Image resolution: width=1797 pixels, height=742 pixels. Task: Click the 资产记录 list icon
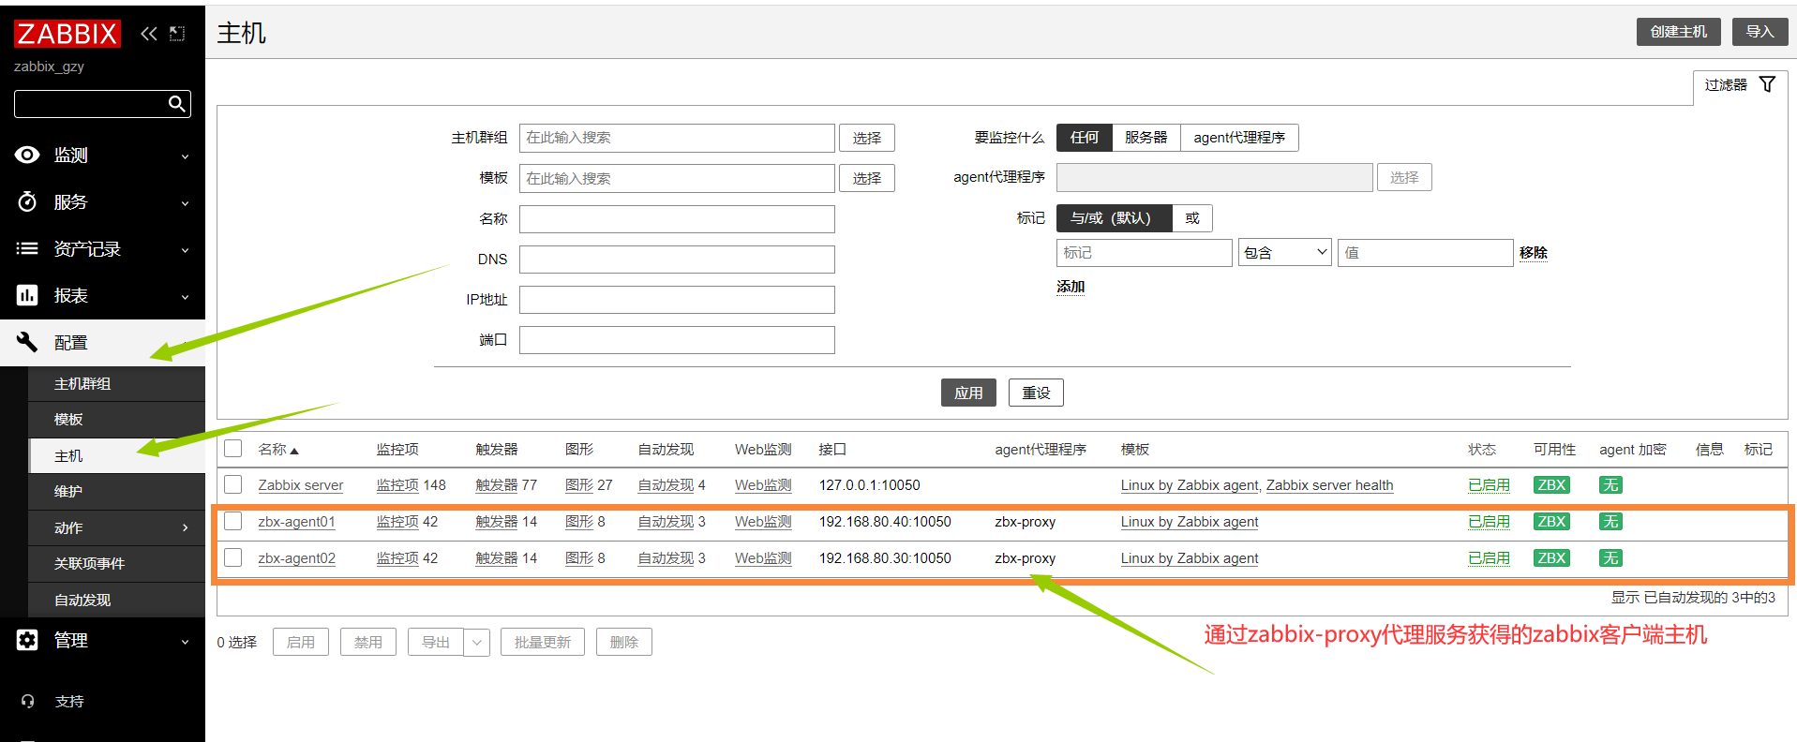27,248
